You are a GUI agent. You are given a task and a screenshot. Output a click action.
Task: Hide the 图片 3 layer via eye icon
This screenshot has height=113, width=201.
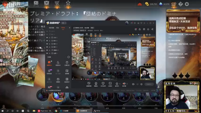pyautogui.click(x=47, y=44)
